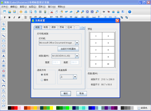Click the Undo arrow icon
The width and height of the screenshot is (151, 111).
tap(66, 12)
